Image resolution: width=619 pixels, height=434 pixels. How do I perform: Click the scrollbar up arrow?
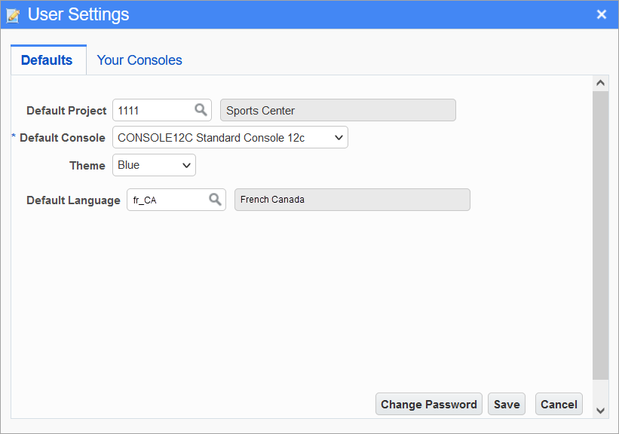pos(600,83)
